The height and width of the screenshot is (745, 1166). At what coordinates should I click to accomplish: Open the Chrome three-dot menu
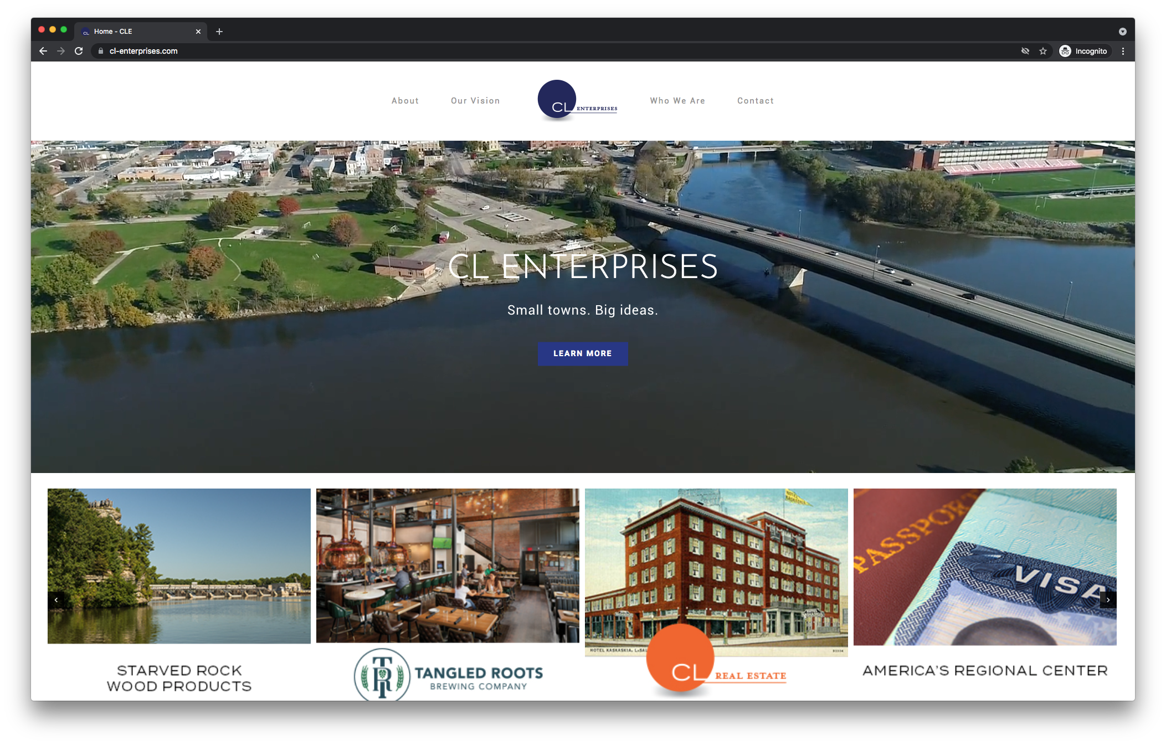1123,51
